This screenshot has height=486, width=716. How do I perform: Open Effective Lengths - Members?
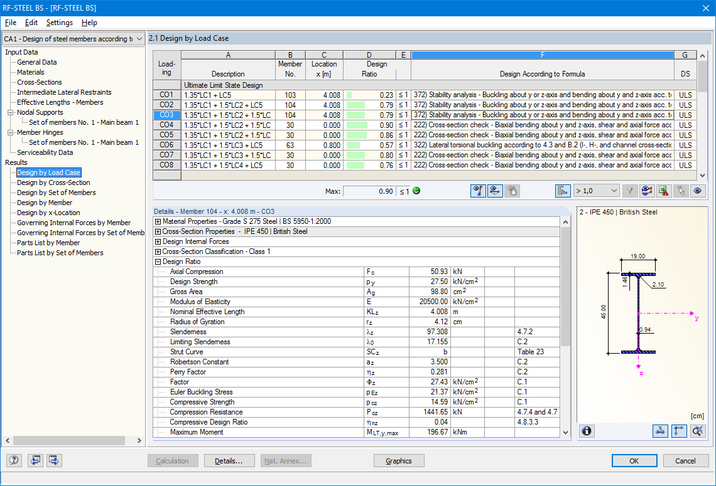tap(60, 102)
